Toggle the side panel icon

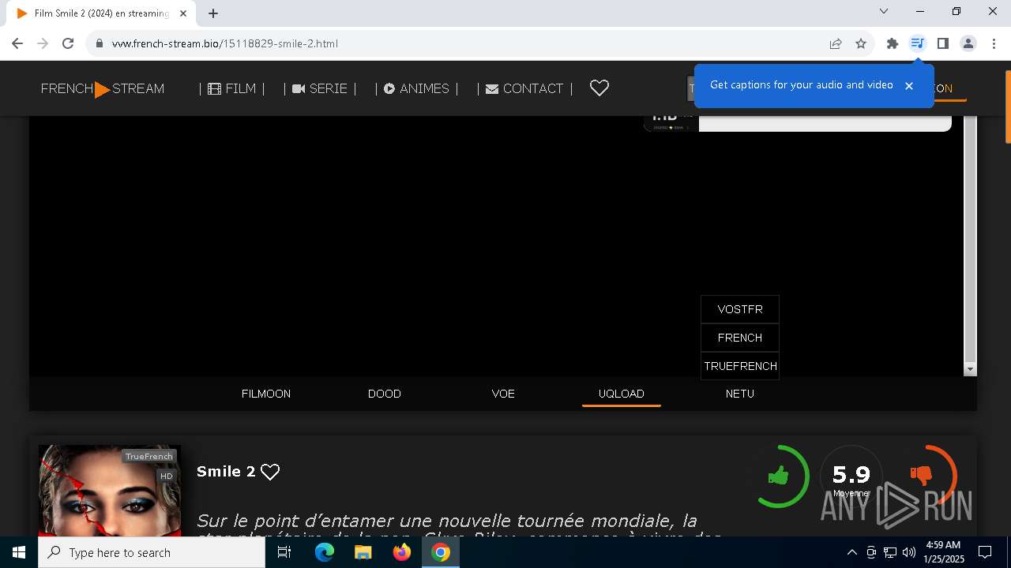942,43
